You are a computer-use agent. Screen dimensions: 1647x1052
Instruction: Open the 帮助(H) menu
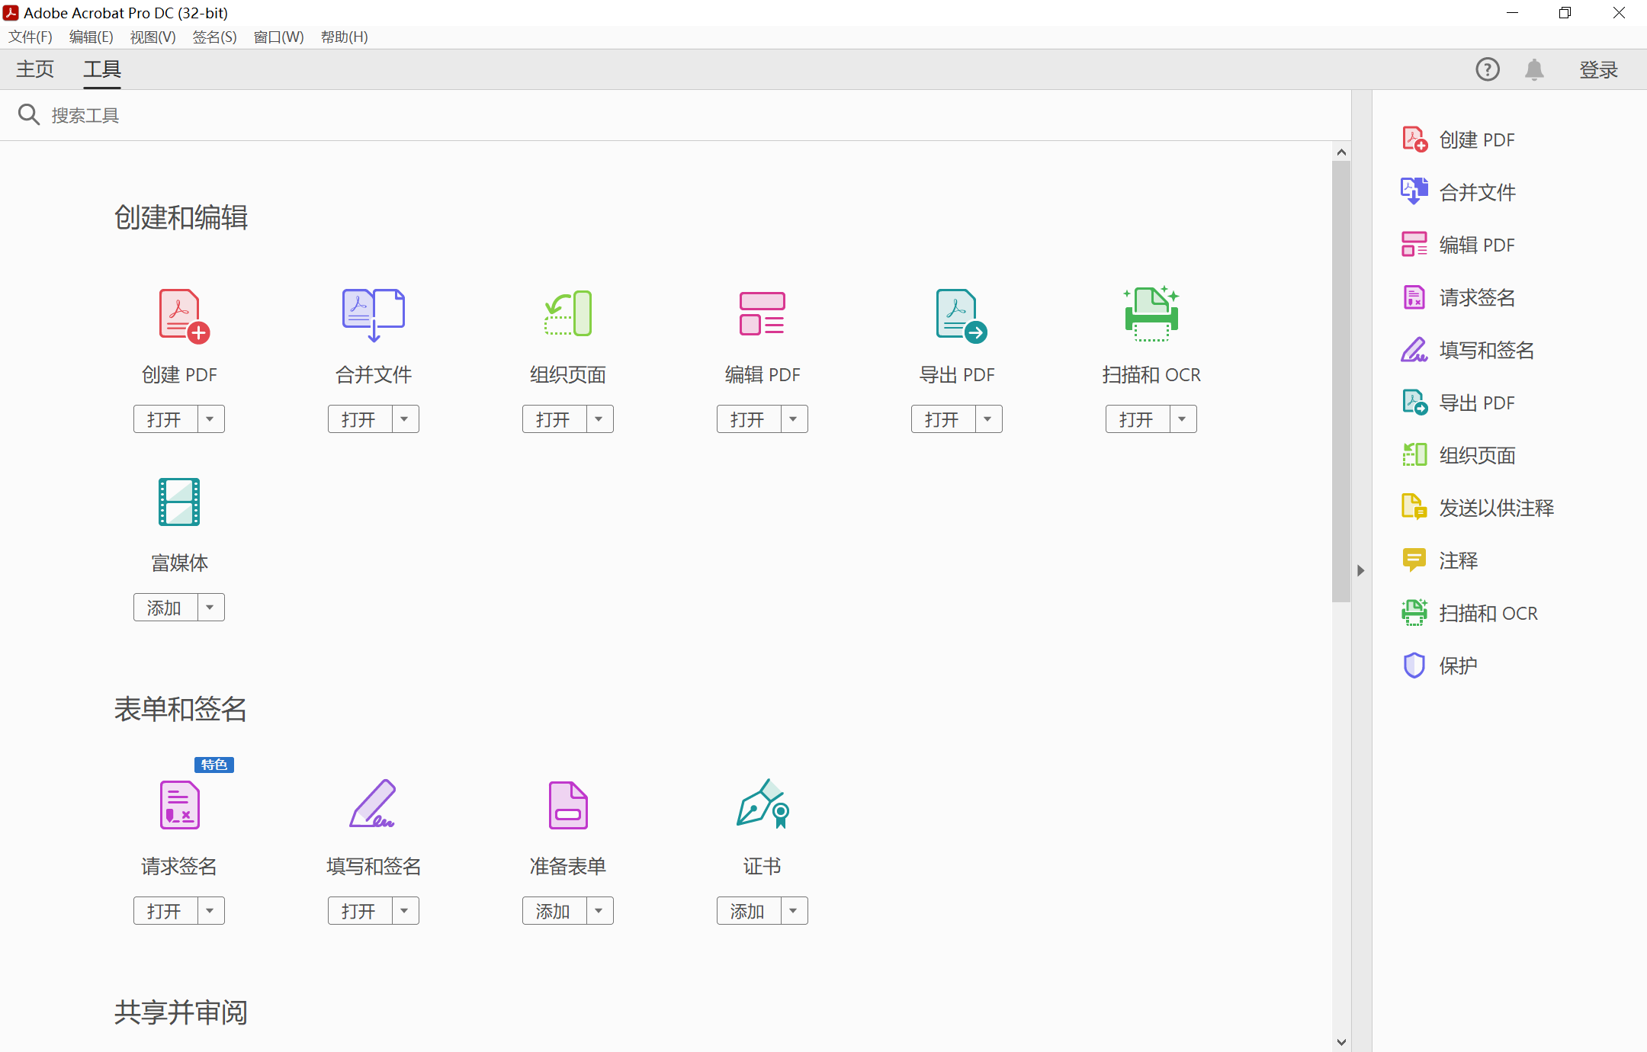pos(345,37)
